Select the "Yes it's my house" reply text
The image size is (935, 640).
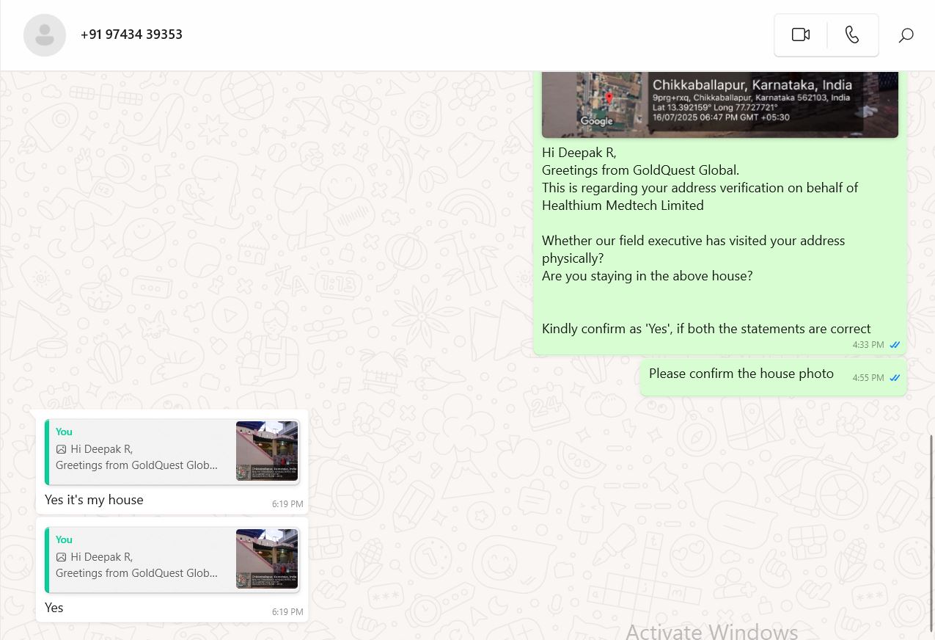[94, 500]
